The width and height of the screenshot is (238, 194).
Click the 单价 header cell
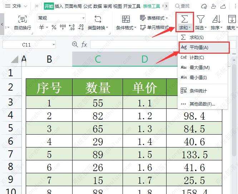144,87
